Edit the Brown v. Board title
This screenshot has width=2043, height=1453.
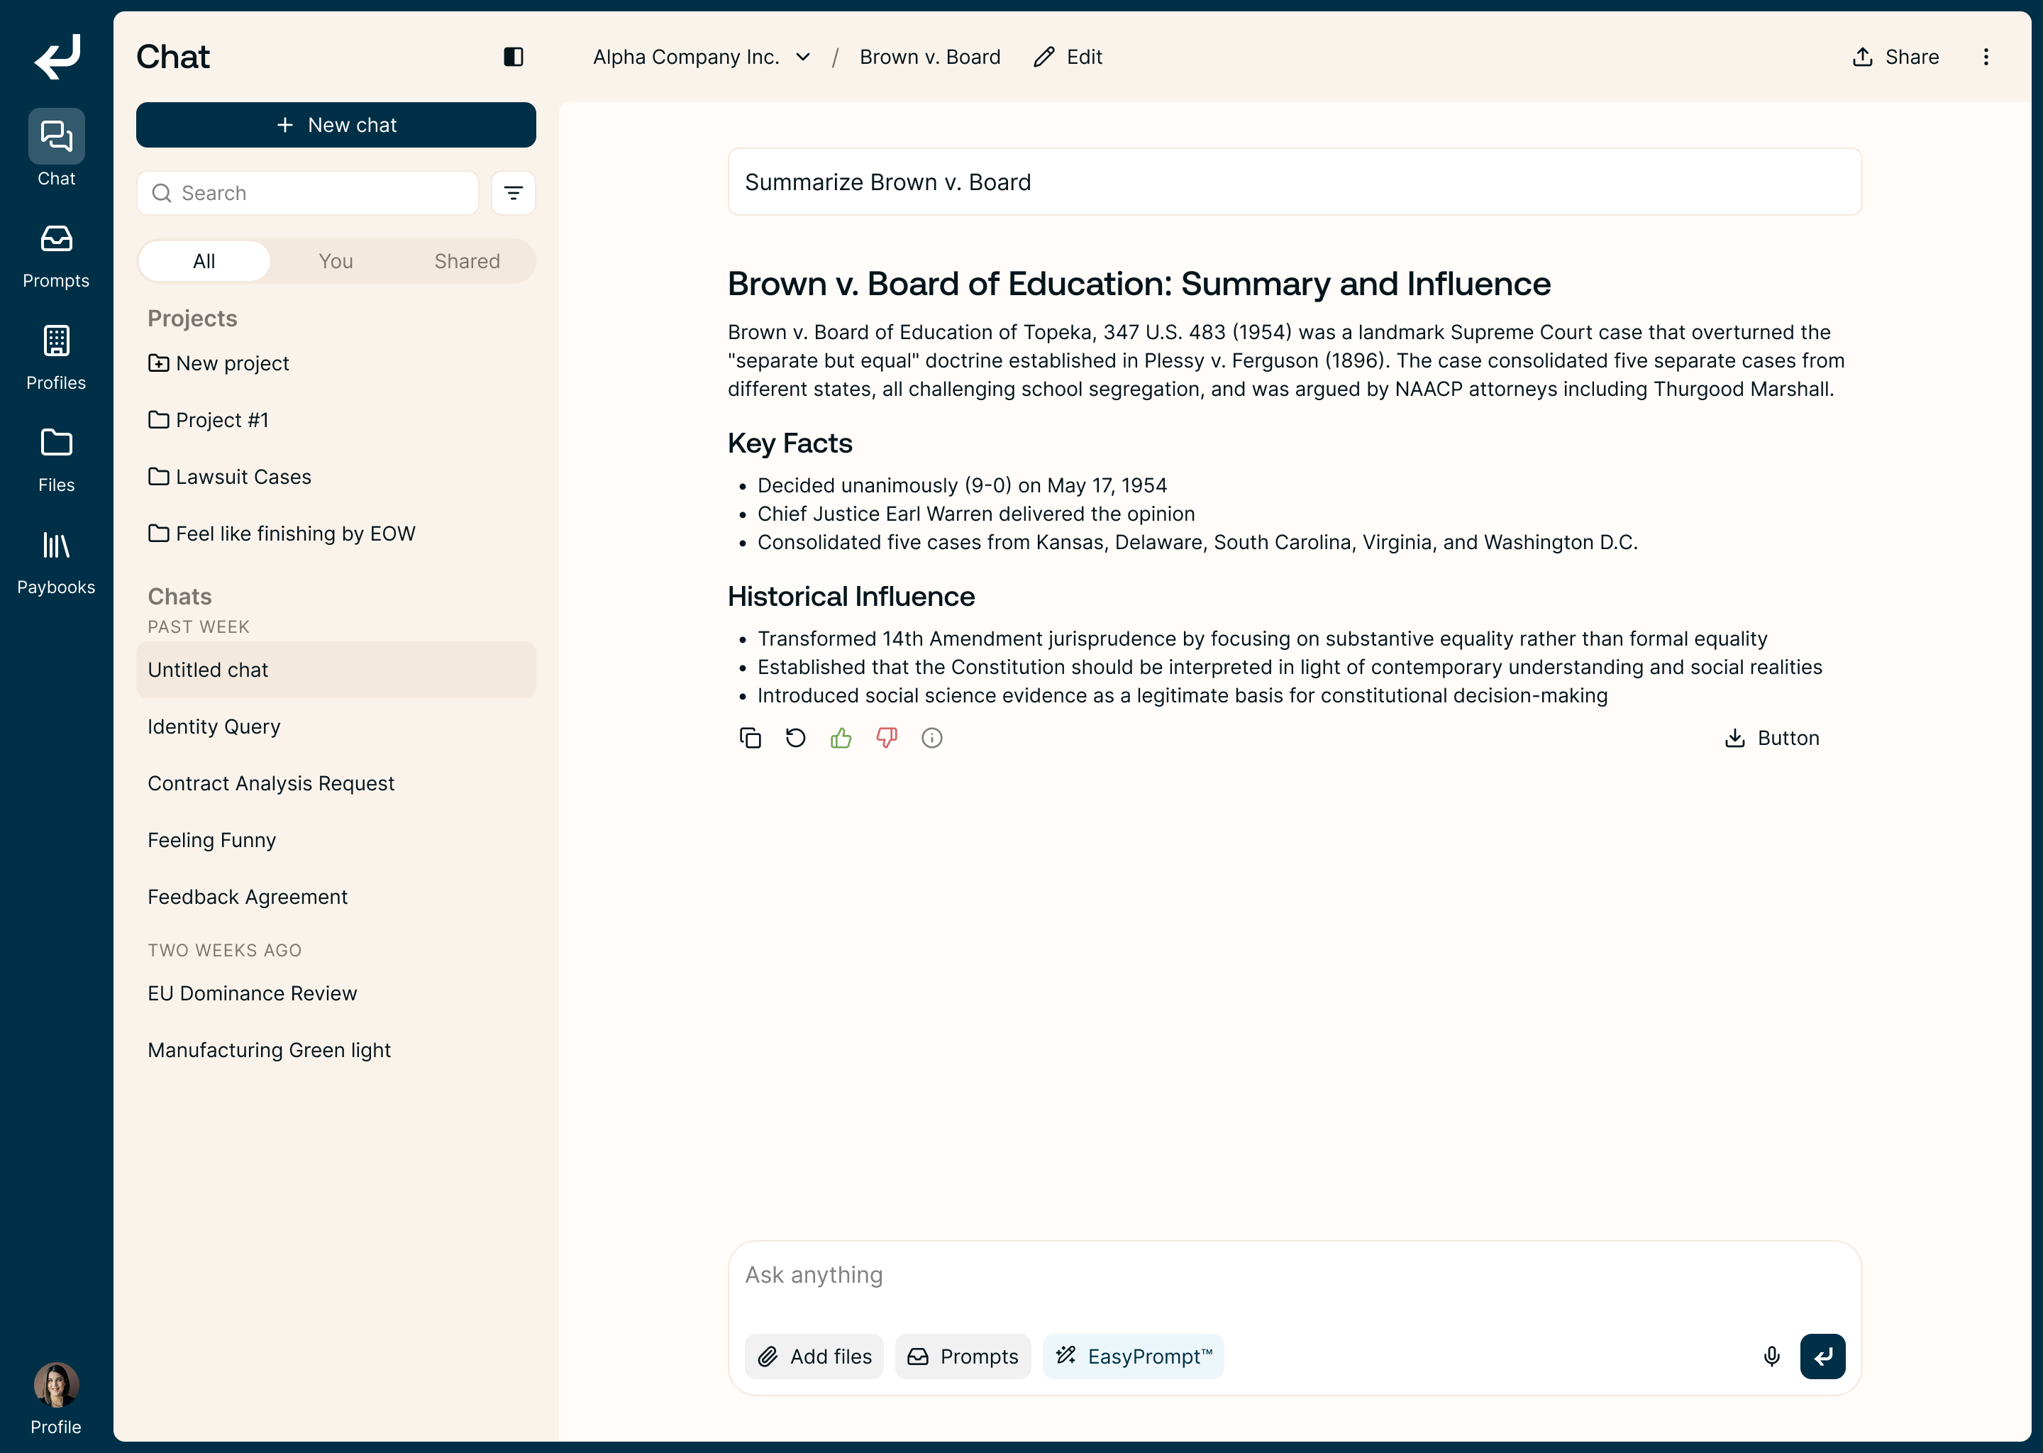point(1068,56)
